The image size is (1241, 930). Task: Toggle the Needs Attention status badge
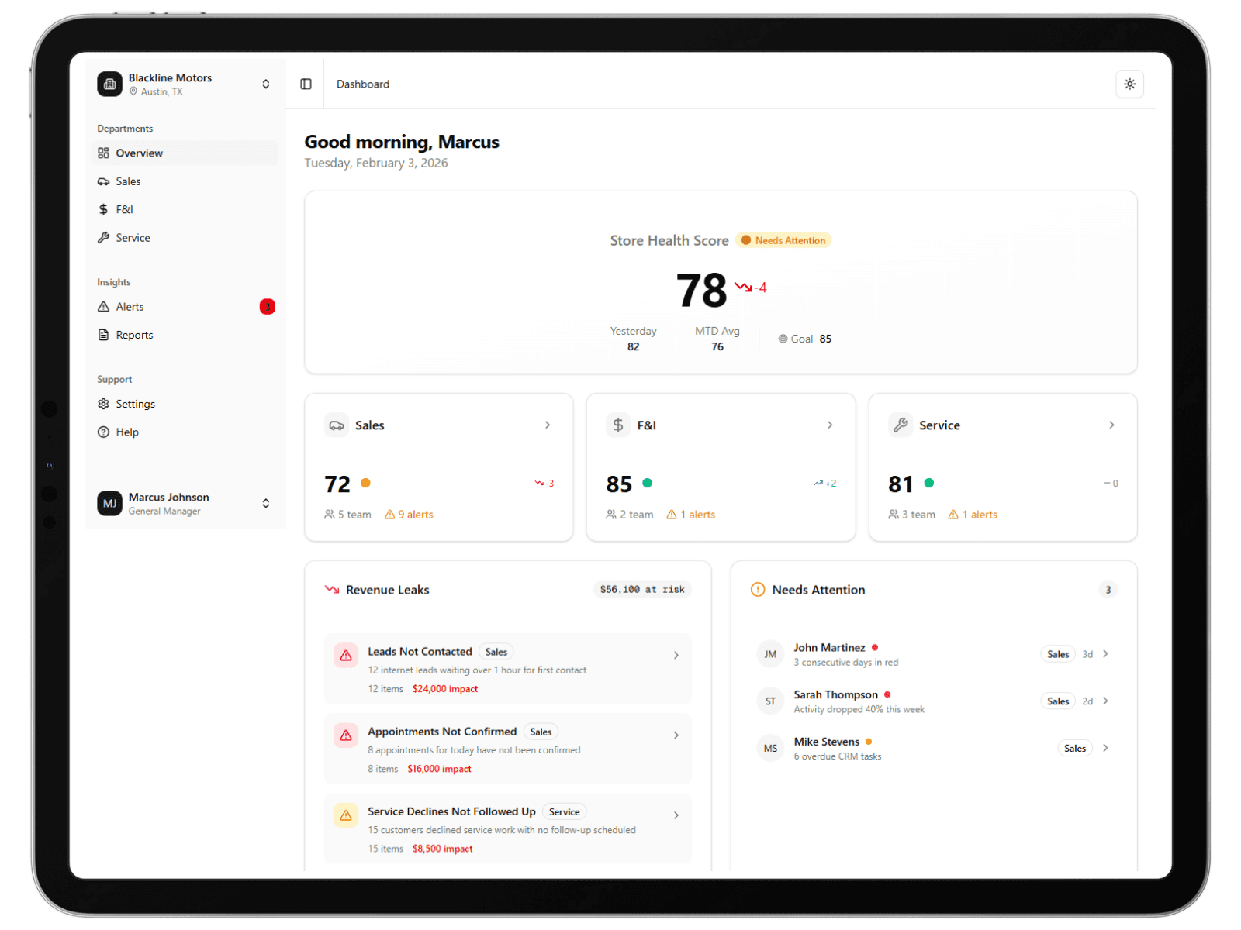click(783, 240)
